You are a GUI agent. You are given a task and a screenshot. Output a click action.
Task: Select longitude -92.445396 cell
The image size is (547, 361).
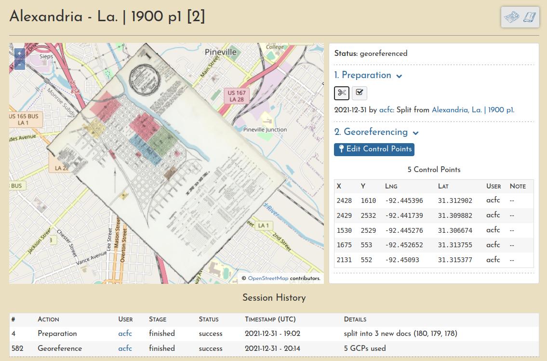click(x=404, y=201)
